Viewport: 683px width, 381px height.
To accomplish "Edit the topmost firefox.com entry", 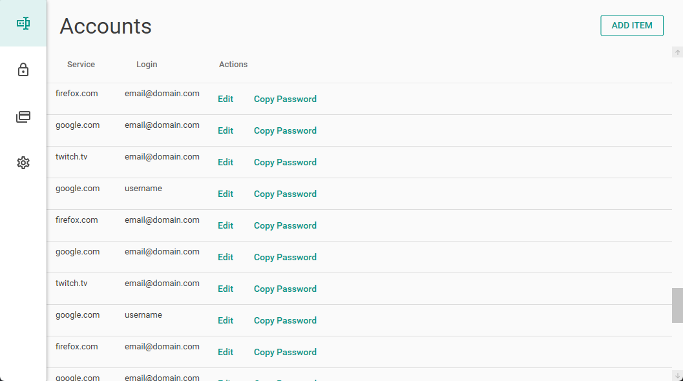I will point(226,99).
